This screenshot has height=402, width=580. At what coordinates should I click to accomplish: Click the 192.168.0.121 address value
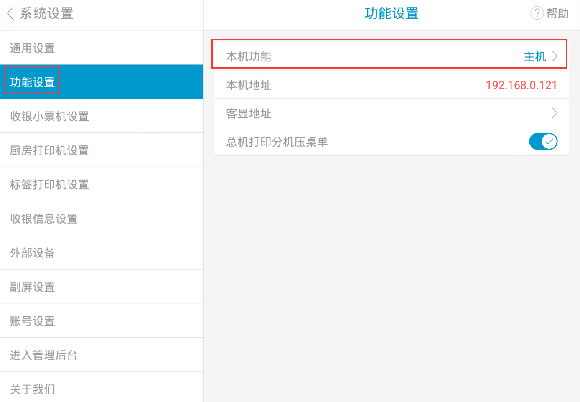point(521,85)
